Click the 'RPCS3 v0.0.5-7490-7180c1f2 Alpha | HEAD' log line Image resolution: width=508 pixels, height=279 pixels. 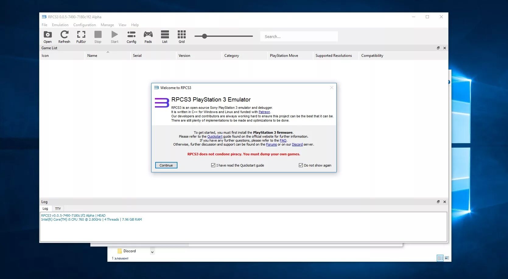pyautogui.click(x=73, y=215)
